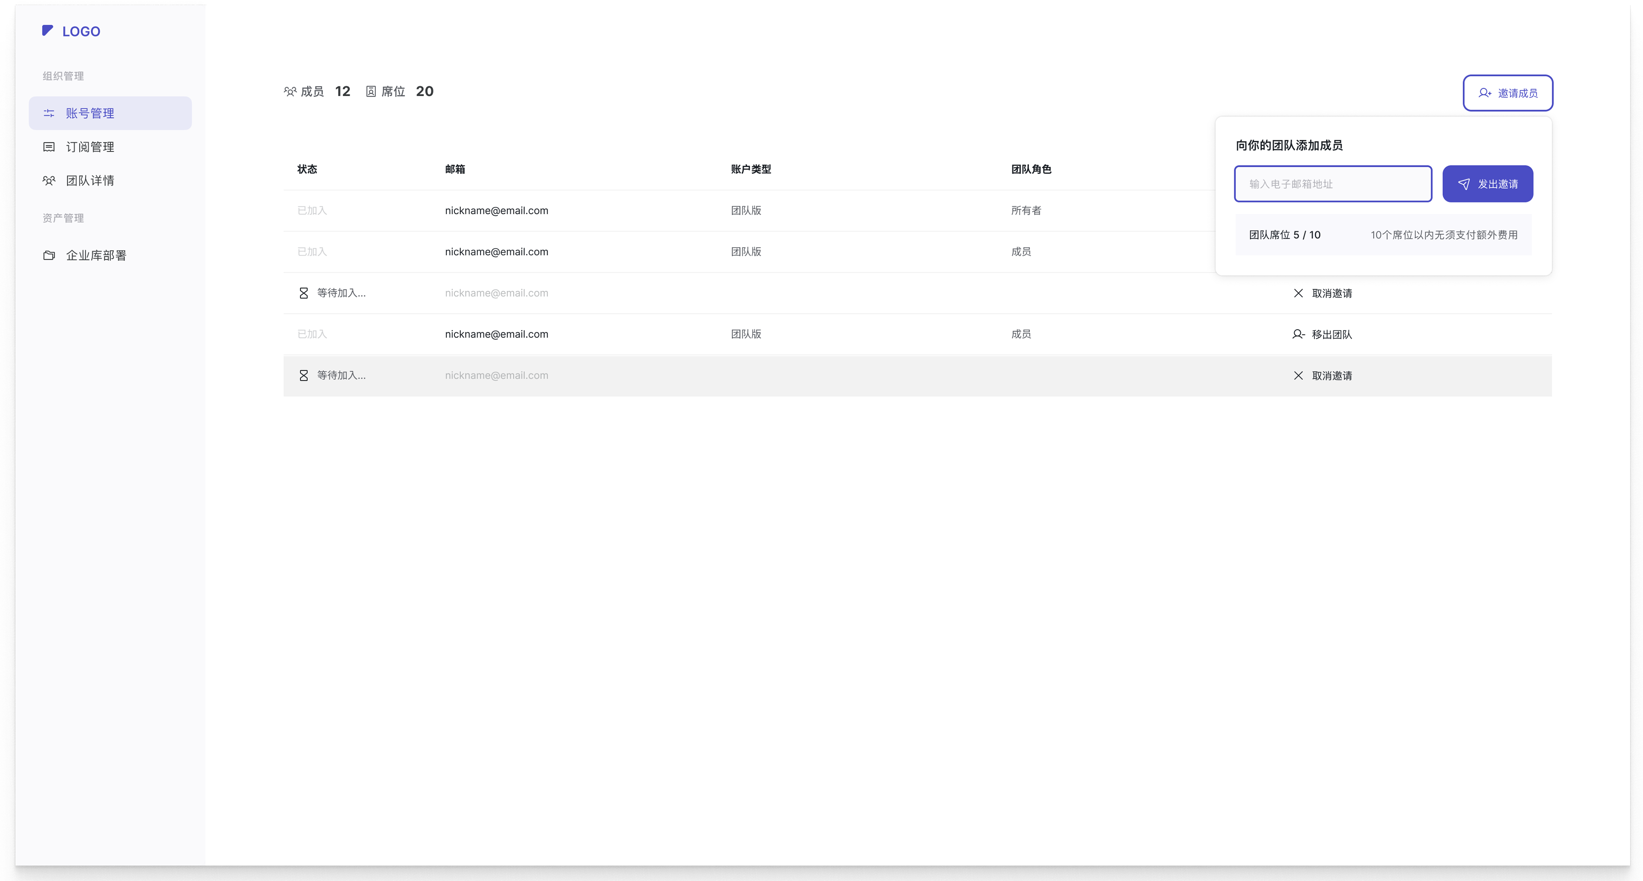Click the 账号管理 sliders icon
This screenshot has width=1643, height=881.
pos(49,113)
